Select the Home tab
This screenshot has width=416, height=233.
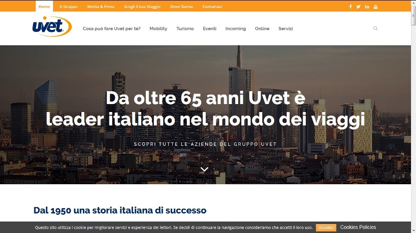pos(44,6)
